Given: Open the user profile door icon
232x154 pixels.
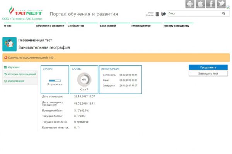Looking at the screenshot, I should pos(157,14).
